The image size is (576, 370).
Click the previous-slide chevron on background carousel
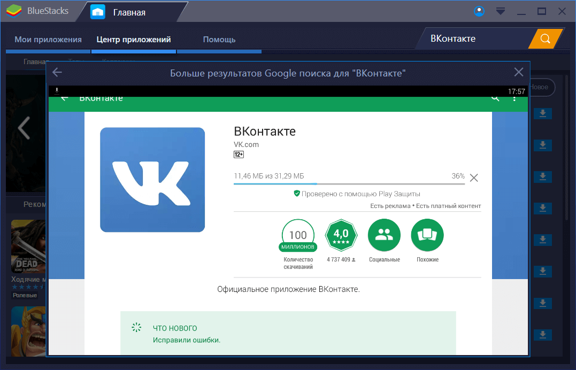[x=24, y=127]
